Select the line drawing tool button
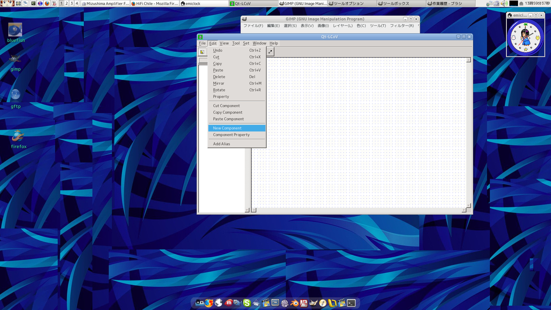This screenshot has height=310, width=551. pyautogui.click(x=270, y=52)
